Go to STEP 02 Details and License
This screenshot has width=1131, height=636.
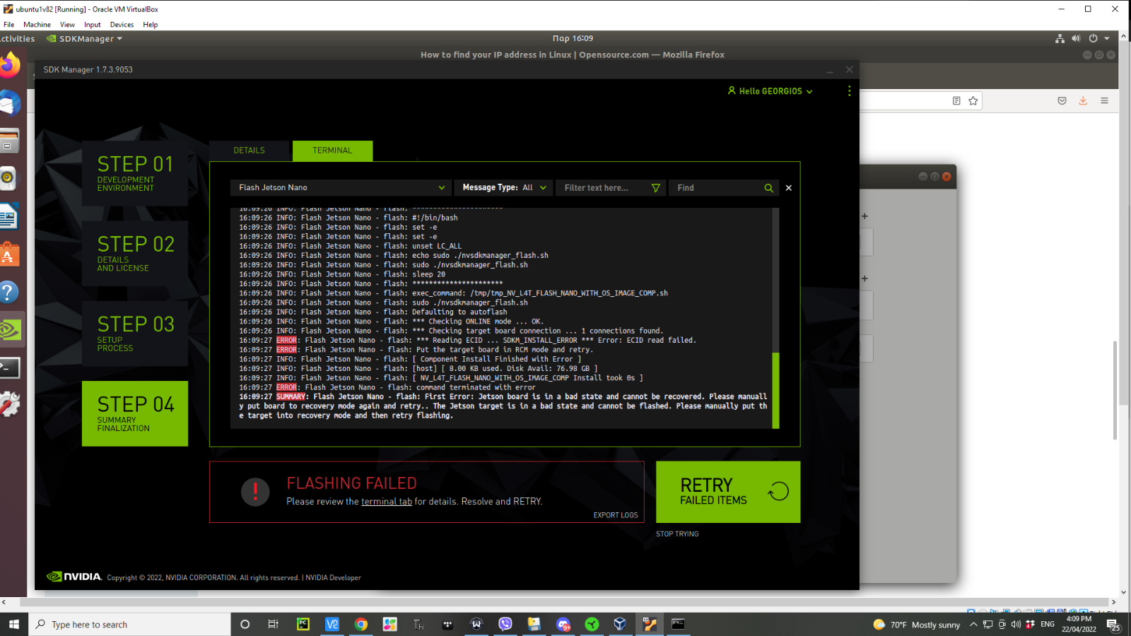coord(135,254)
